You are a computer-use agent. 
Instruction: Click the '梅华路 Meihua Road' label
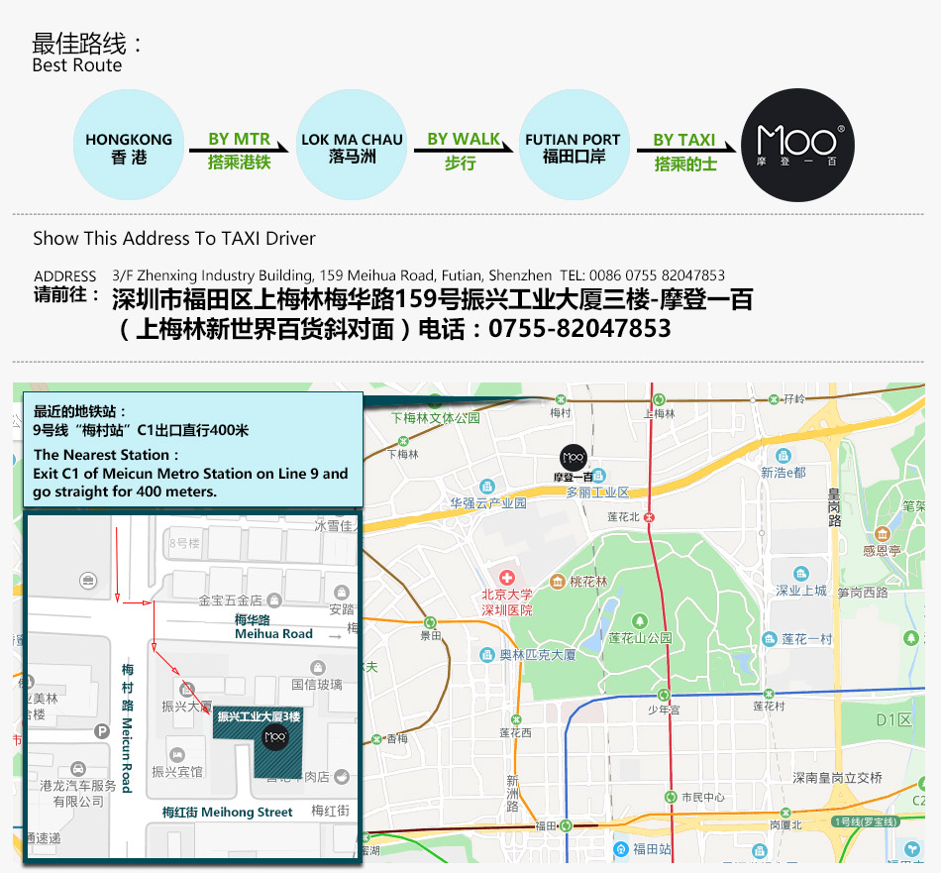point(273,626)
